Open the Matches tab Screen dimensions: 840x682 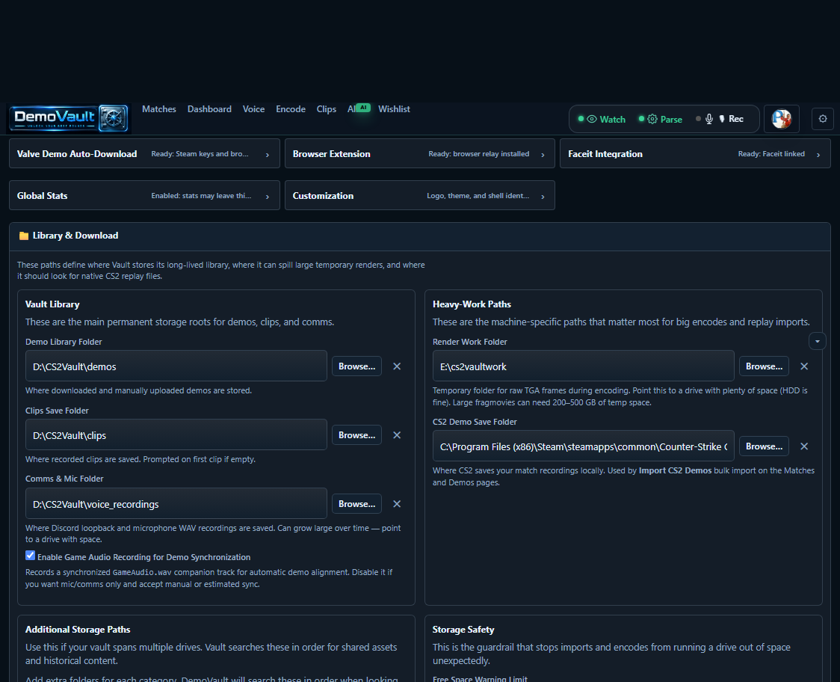159,109
